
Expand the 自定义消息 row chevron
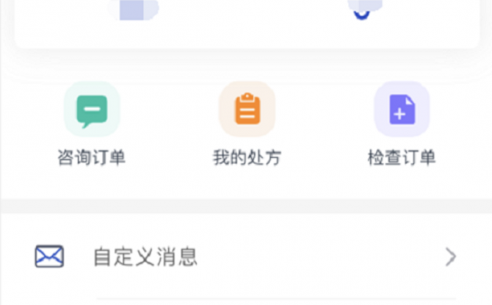(451, 256)
